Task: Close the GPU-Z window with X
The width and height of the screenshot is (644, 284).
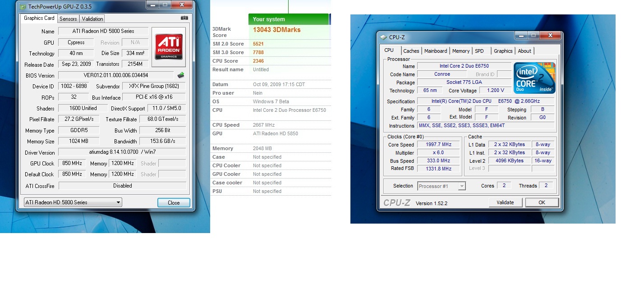Action: (182, 5)
